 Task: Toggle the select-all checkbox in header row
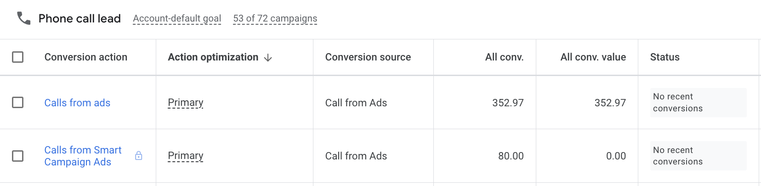(18, 57)
